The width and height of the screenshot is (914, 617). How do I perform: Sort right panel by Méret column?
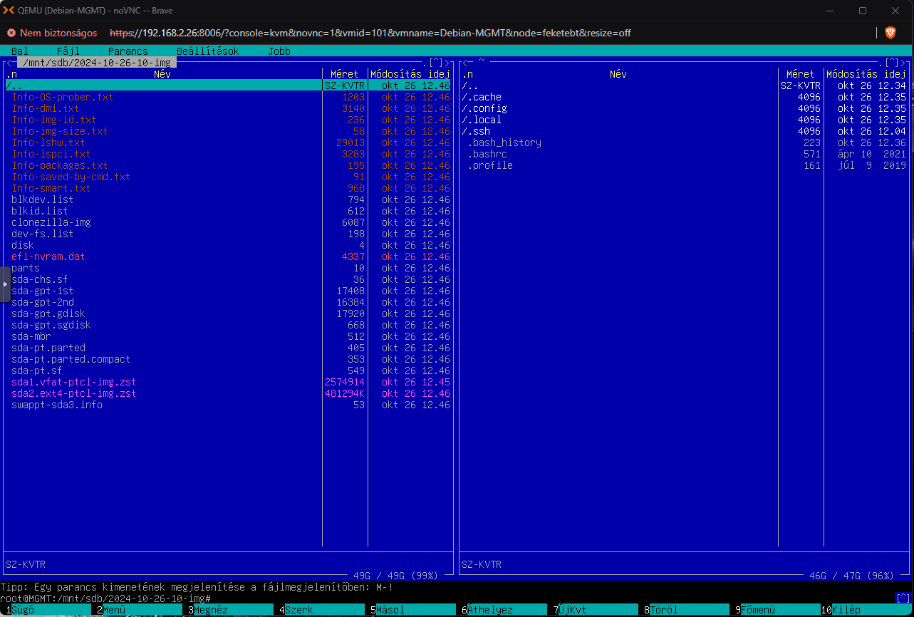801,74
